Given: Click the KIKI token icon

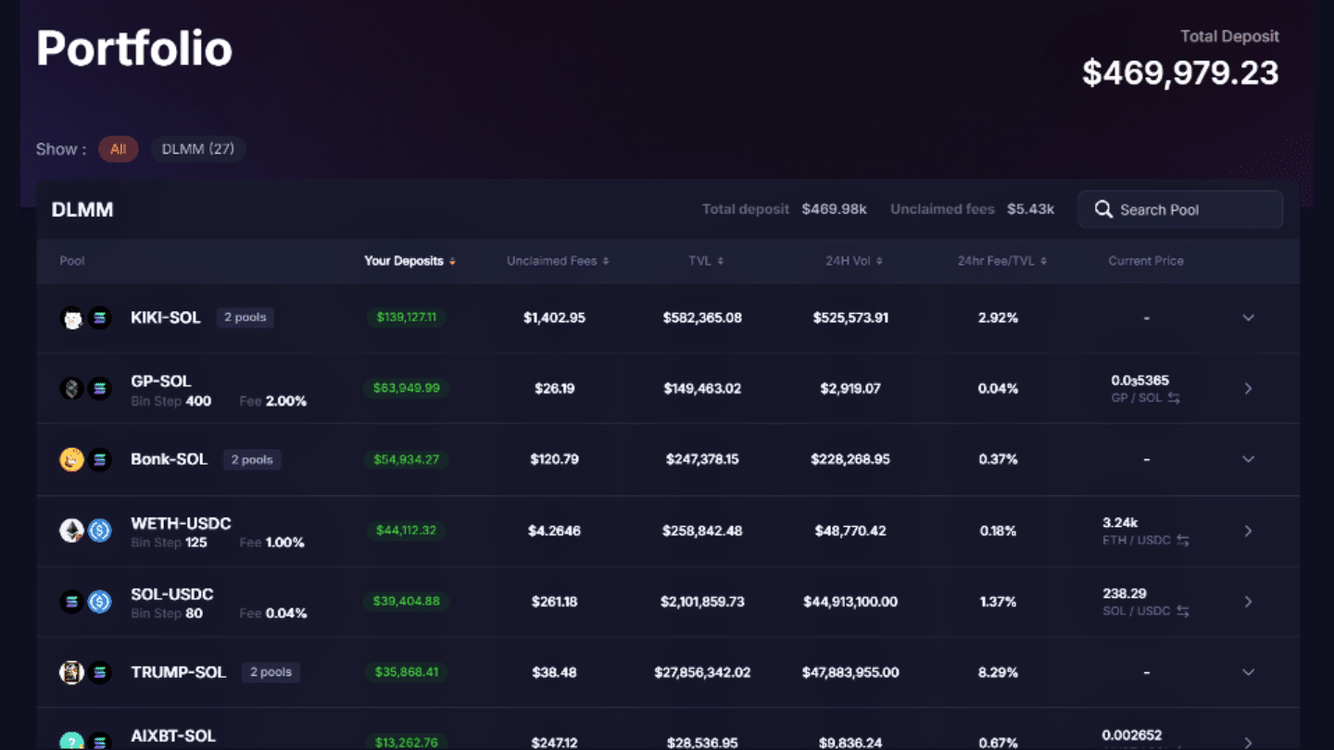Looking at the screenshot, I should click(x=72, y=318).
